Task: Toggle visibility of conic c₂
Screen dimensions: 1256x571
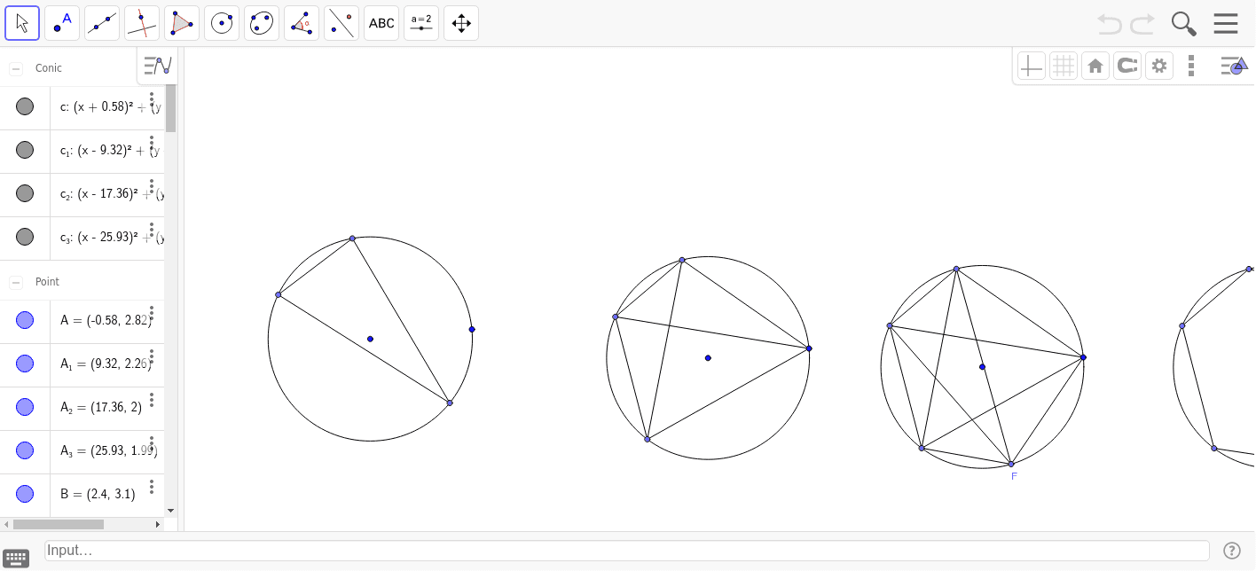Action: (x=25, y=193)
